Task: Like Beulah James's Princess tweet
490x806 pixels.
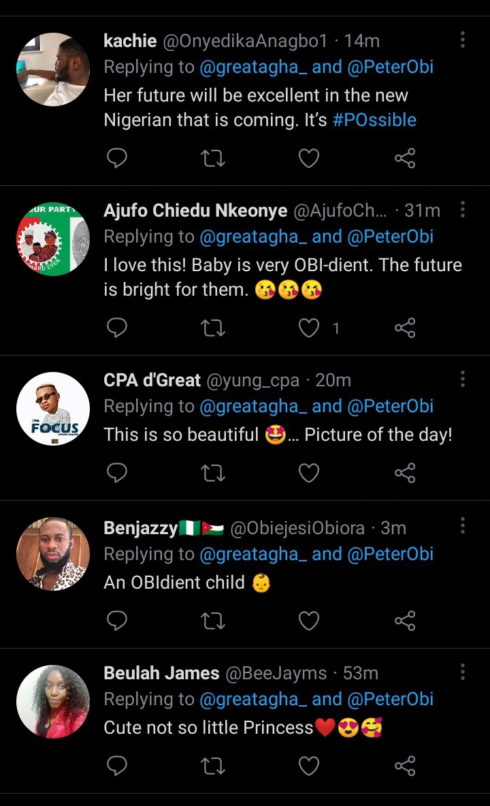Action: (309, 766)
